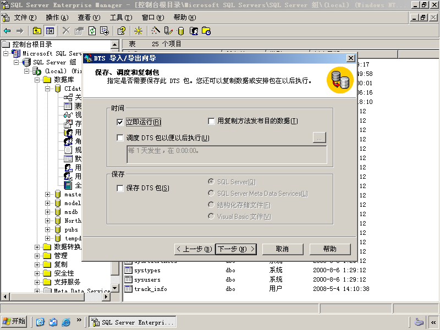Expand the msdb database node
The image size is (440, 330).
47,212
